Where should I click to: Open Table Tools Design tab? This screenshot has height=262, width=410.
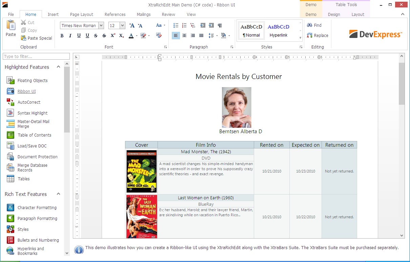click(x=334, y=14)
